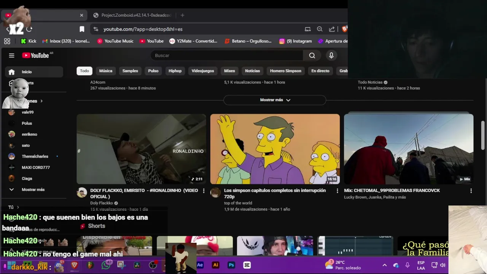
Task: Expand the Mostrar más news shelf button
Action: [x=275, y=100]
